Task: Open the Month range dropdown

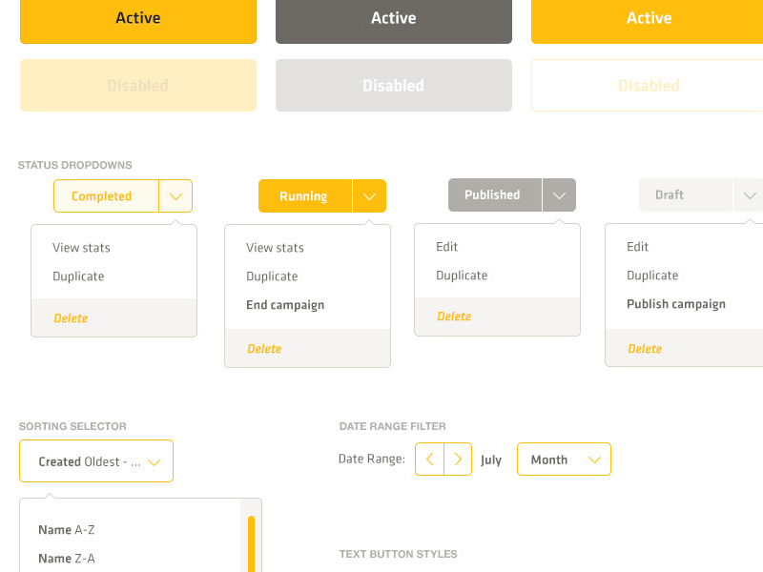Action: pos(564,460)
